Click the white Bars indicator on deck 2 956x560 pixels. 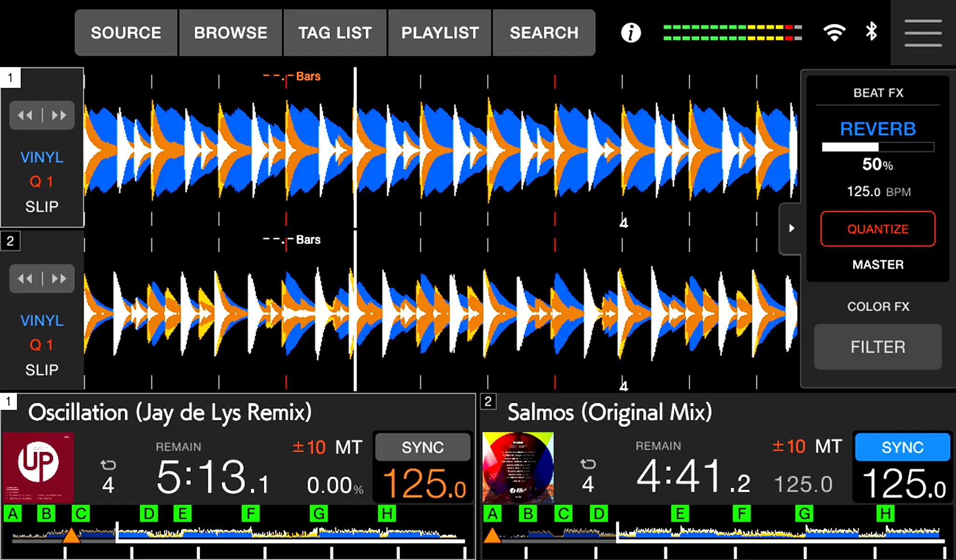click(x=292, y=239)
